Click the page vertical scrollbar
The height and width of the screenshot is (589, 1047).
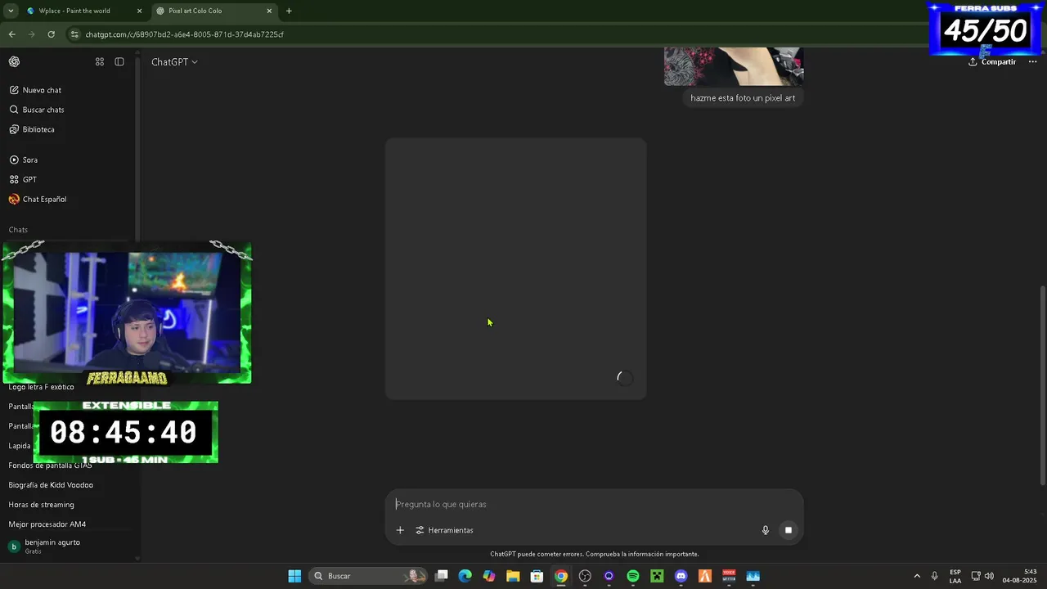(1042, 384)
